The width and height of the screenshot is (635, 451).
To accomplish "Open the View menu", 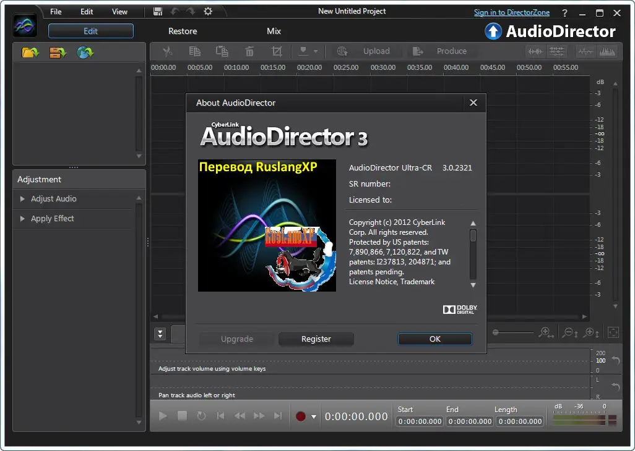I will tap(119, 12).
